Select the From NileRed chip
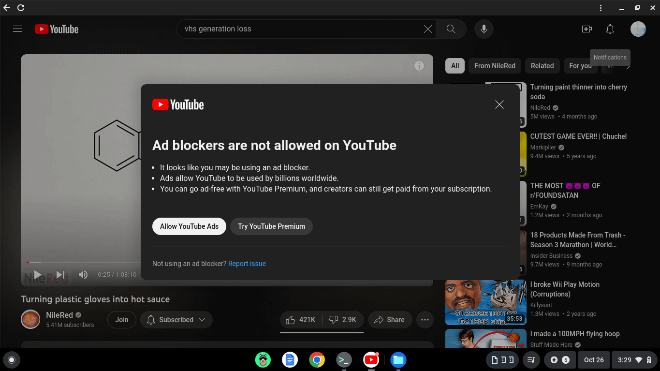This screenshot has width=660, height=371. coord(495,66)
